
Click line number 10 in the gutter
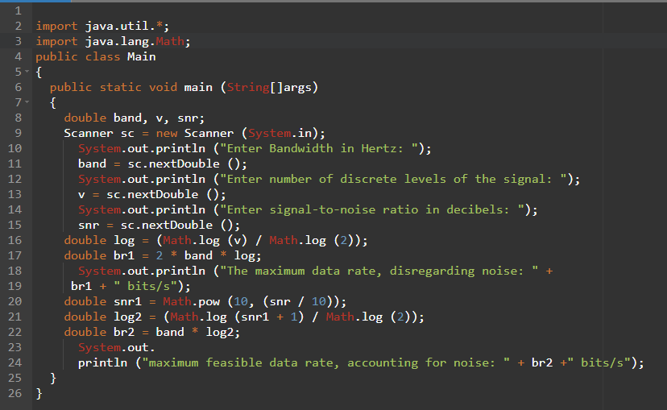(x=14, y=148)
